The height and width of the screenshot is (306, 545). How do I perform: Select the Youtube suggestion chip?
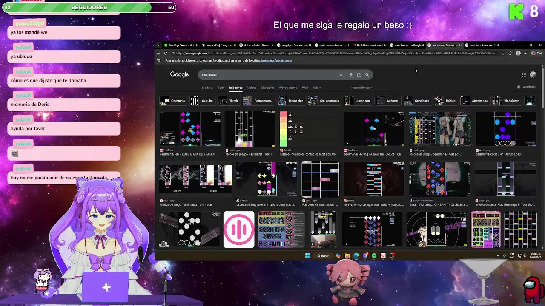[202, 101]
